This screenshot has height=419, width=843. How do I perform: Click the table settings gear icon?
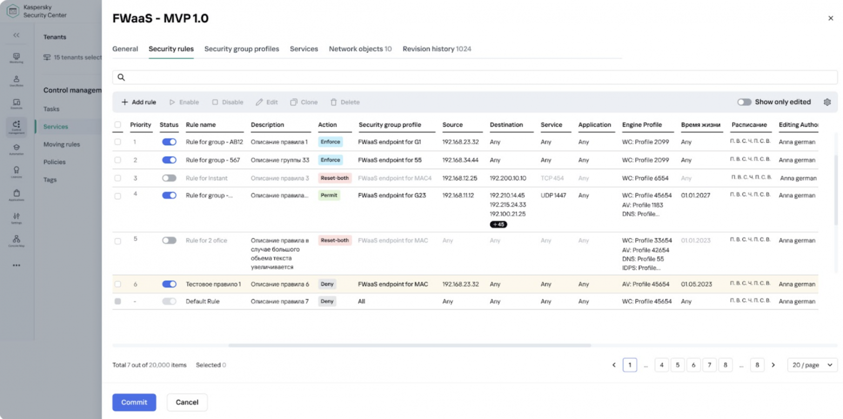tap(827, 102)
